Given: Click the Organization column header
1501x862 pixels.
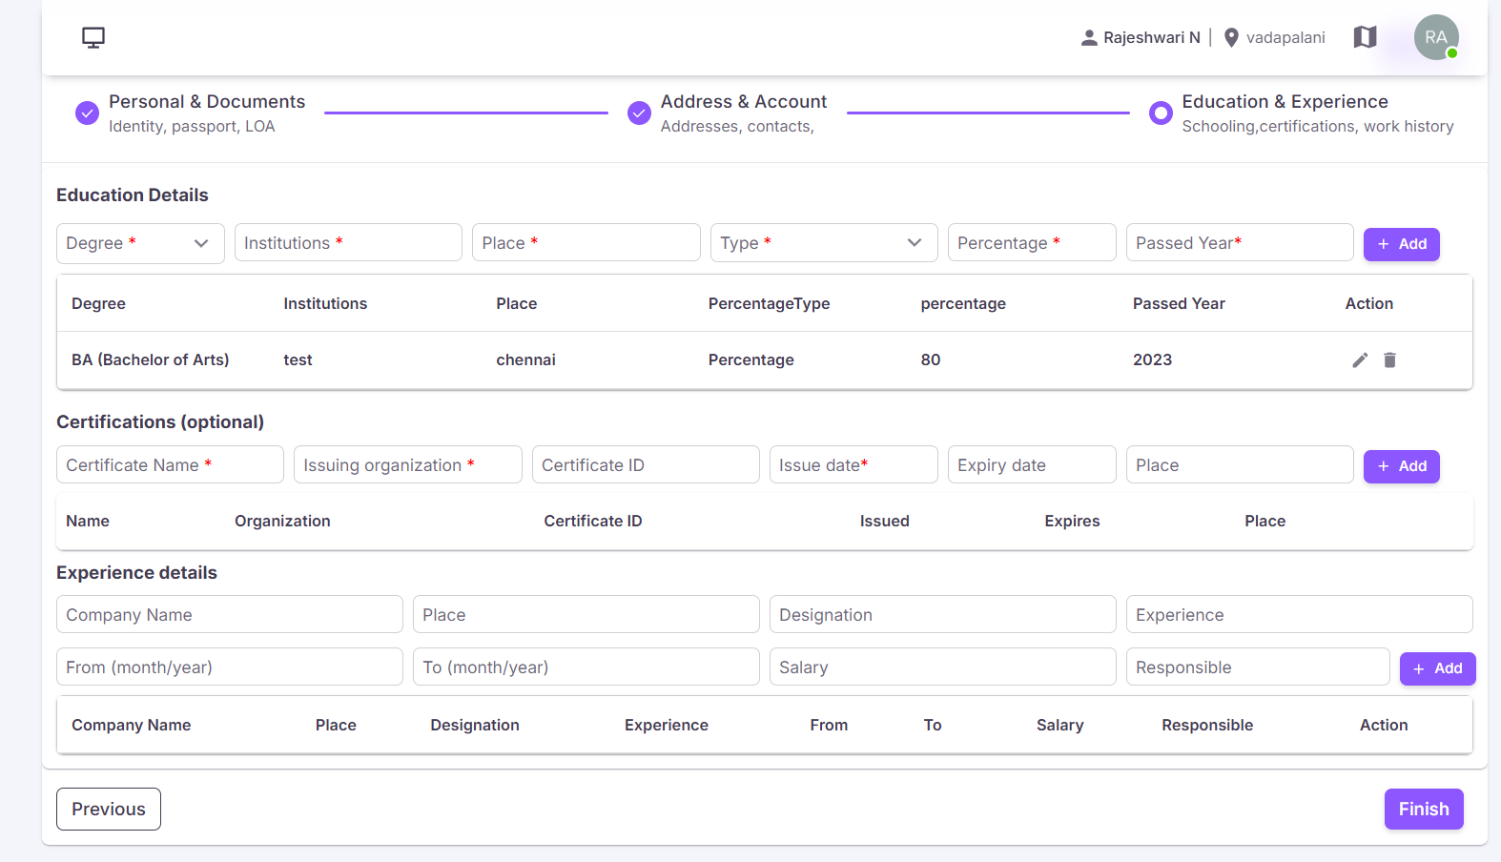Looking at the screenshot, I should click(x=282, y=521).
